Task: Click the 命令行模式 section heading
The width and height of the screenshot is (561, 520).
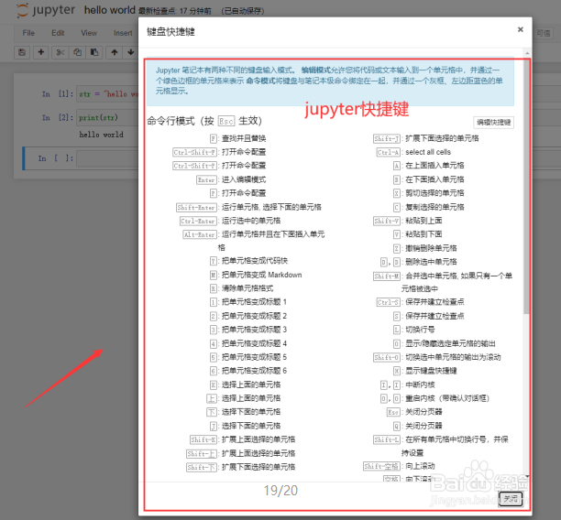Action: tap(204, 121)
